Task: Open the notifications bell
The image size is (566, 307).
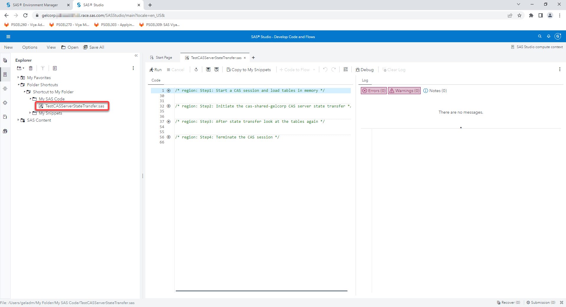Action: tap(549, 36)
